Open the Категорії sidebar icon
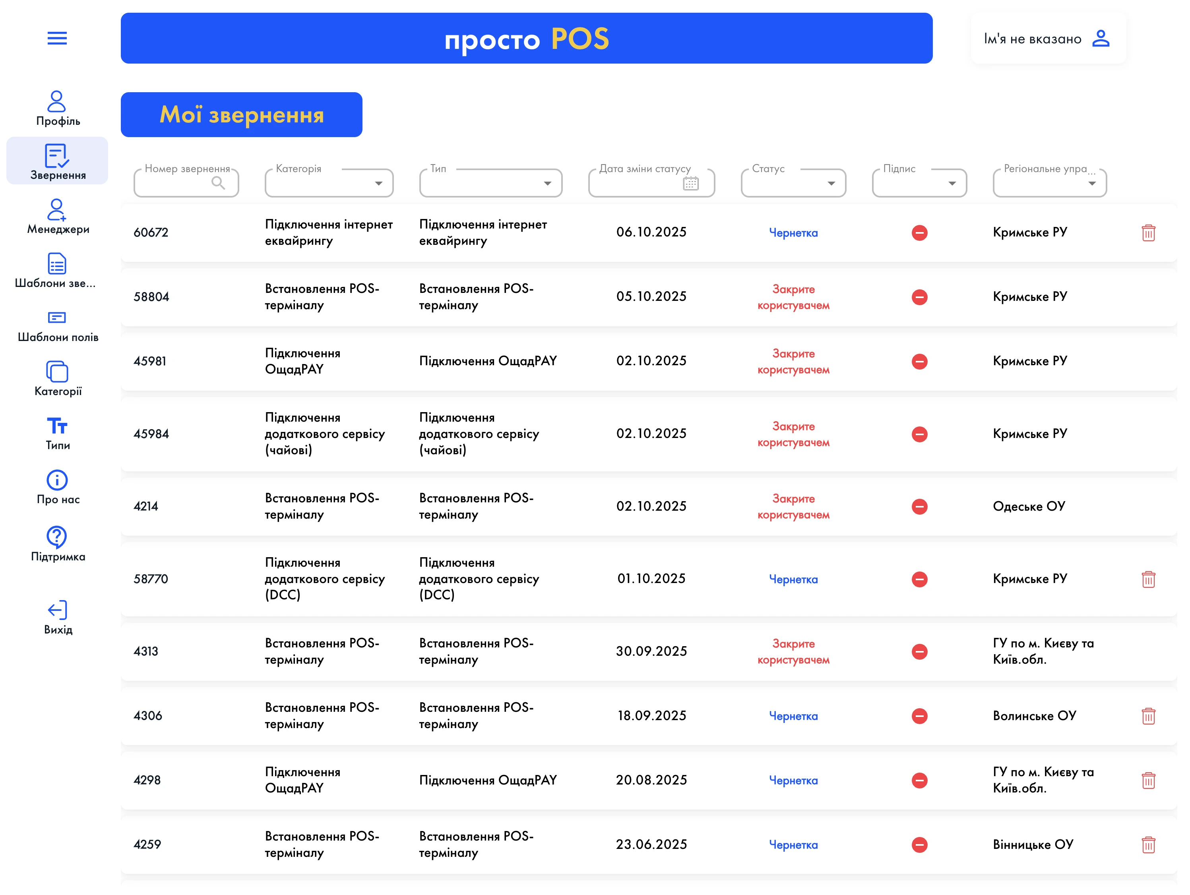The width and height of the screenshot is (1190, 895). (x=57, y=372)
